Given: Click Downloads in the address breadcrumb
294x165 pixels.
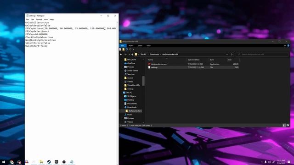Looking at the screenshot, I should pyautogui.click(x=154, y=55).
